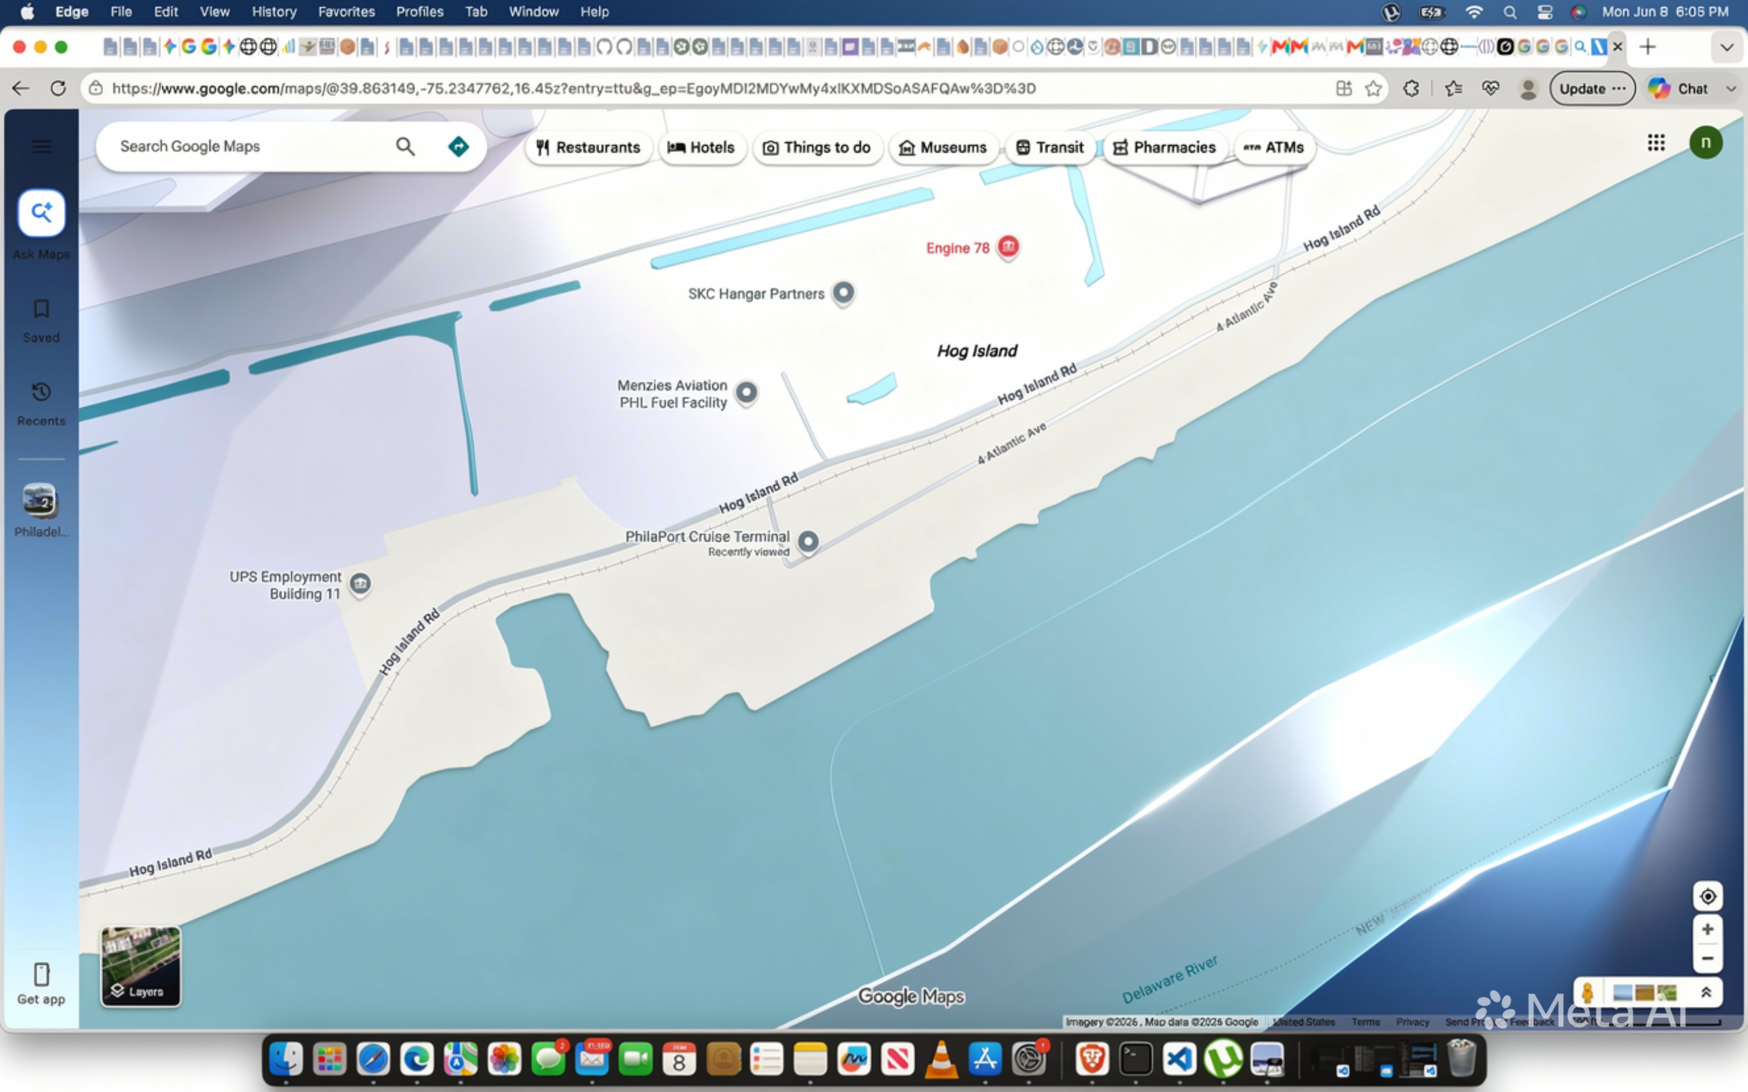Zoom out on the map
This screenshot has width=1748, height=1092.
coord(1707,958)
